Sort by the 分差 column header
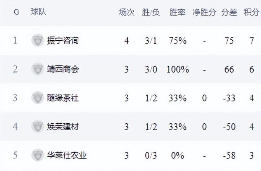 229,12
